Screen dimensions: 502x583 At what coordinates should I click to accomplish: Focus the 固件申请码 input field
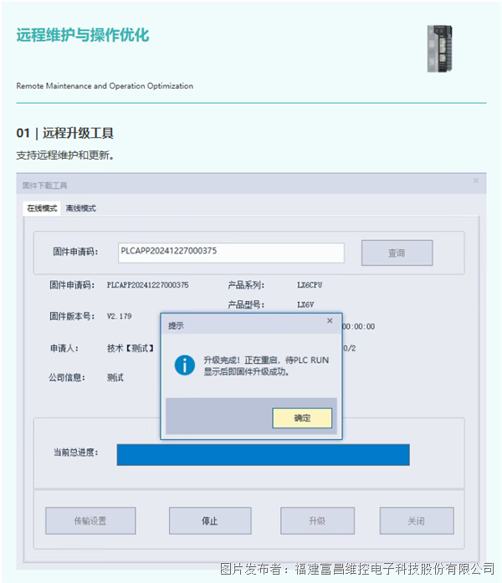click(231, 253)
